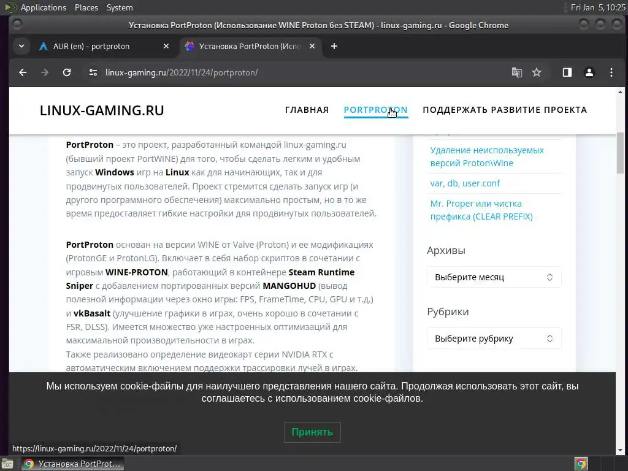Open Chrome's three-dot menu
This screenshot has width=628, height=471.
coord(611,72)
